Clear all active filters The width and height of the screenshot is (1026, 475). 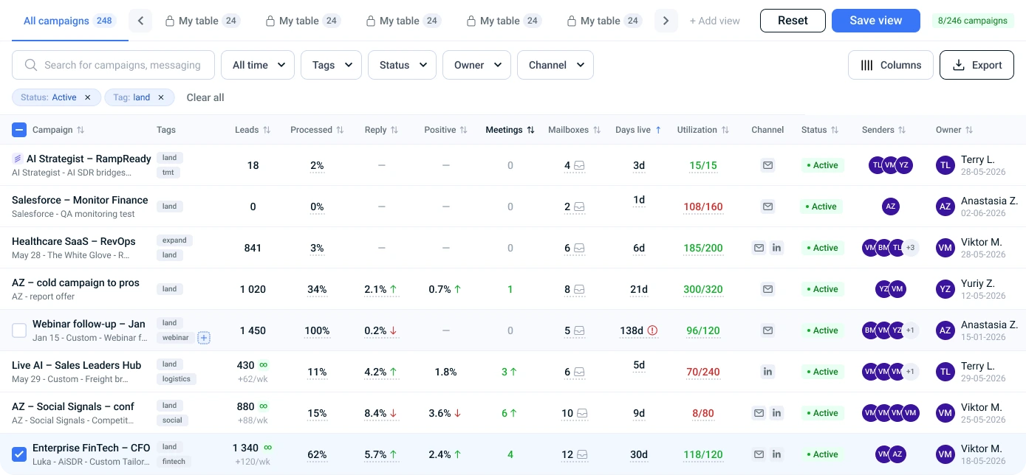(x=205, y=97)
